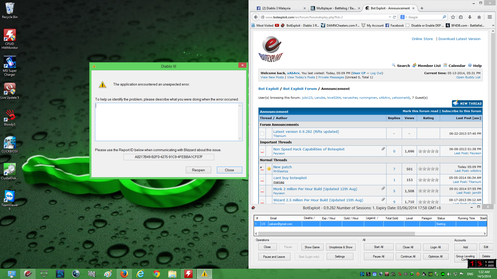The image size is (497, 279).
Task: Open MSI Super Charger desktop shortcut
Action: click(x=10, y=66)
